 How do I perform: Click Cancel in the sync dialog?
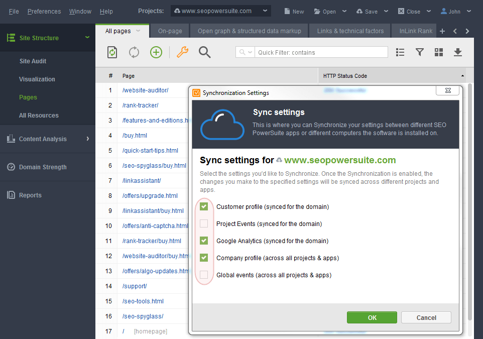[426, 317]
